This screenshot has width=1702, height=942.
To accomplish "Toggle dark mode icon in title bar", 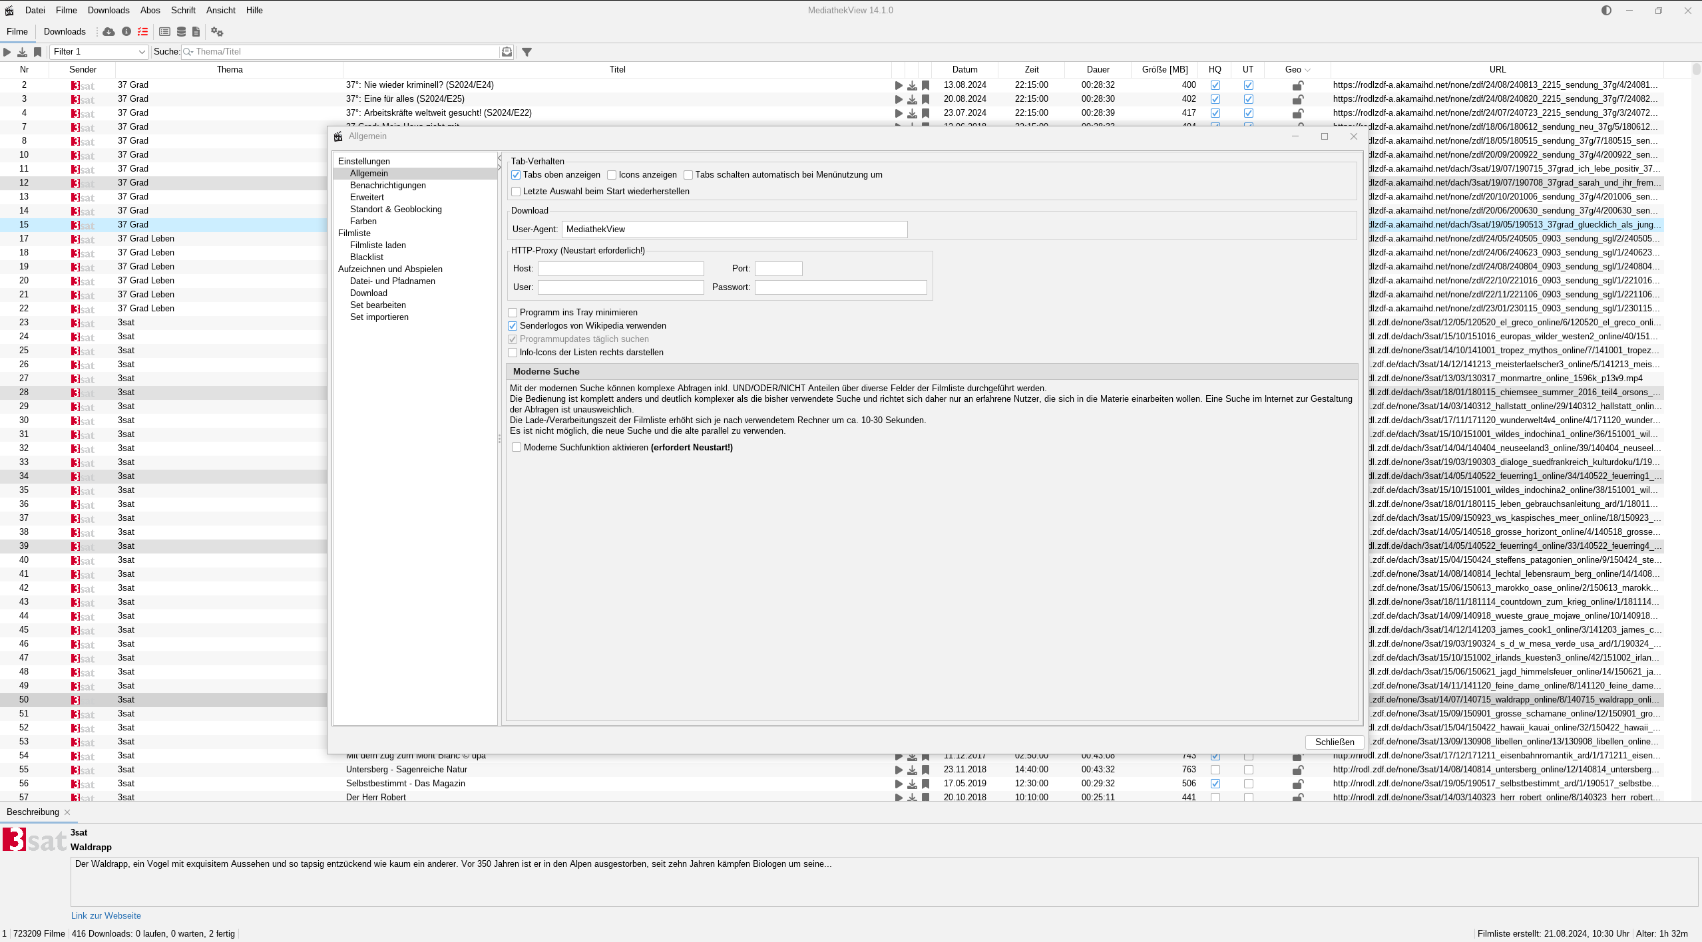I will [1607, 10].
